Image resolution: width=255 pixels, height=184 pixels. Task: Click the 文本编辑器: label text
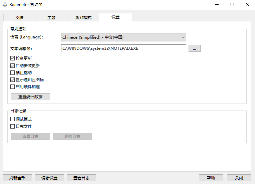point(21,48)
